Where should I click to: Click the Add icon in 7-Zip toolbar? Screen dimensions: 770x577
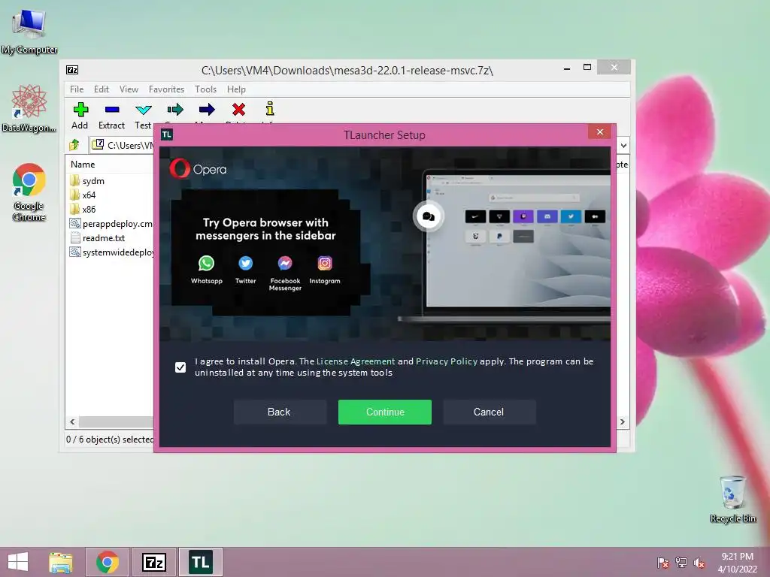click(80, 110)
